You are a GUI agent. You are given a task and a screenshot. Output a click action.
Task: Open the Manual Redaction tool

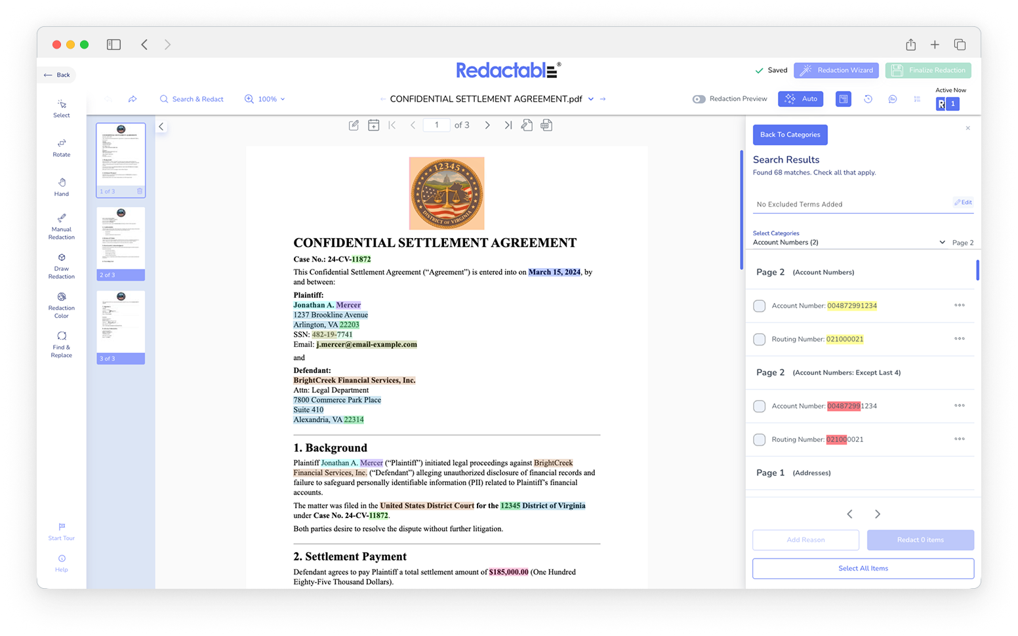pos(62,227)
